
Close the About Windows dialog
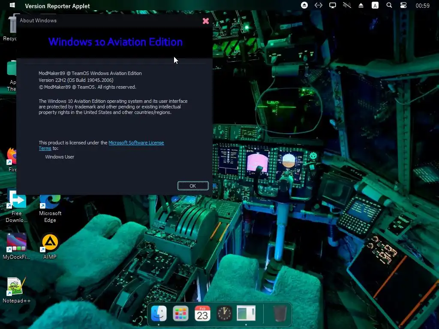(206, 21)
